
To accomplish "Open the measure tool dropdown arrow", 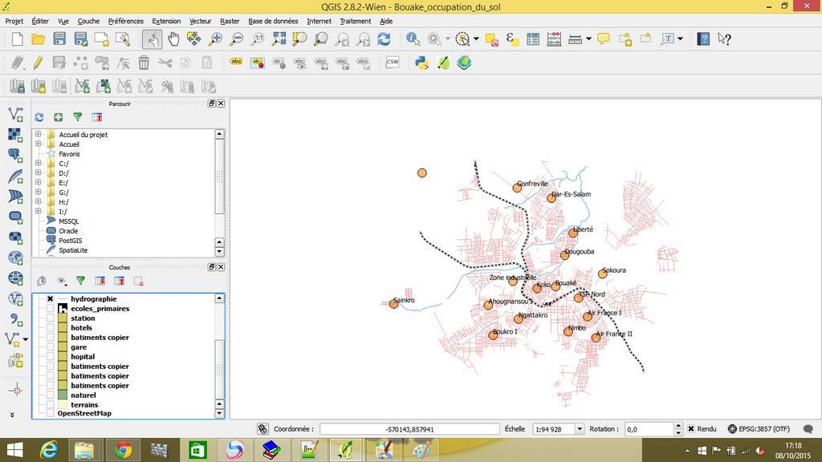I will click(588, 39).
